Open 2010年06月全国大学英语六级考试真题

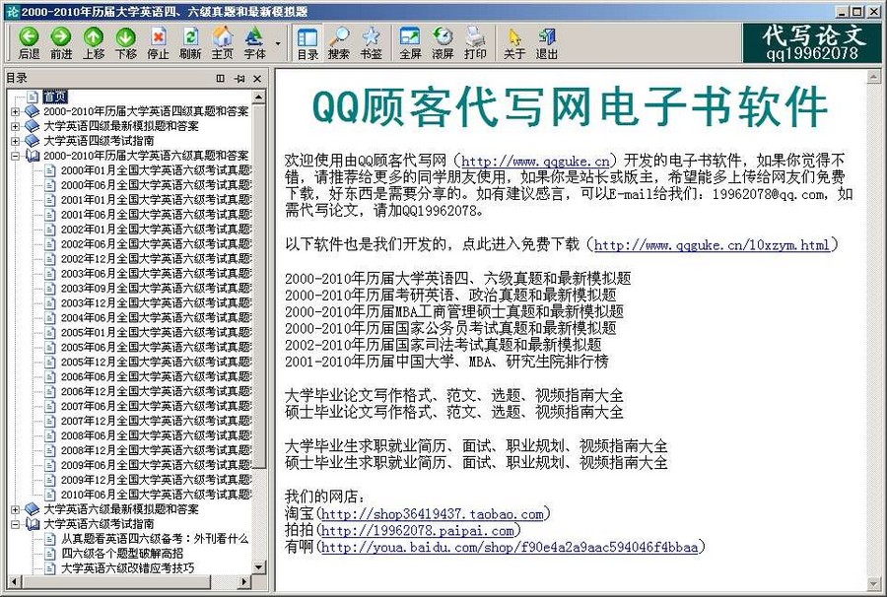[156, 495]
